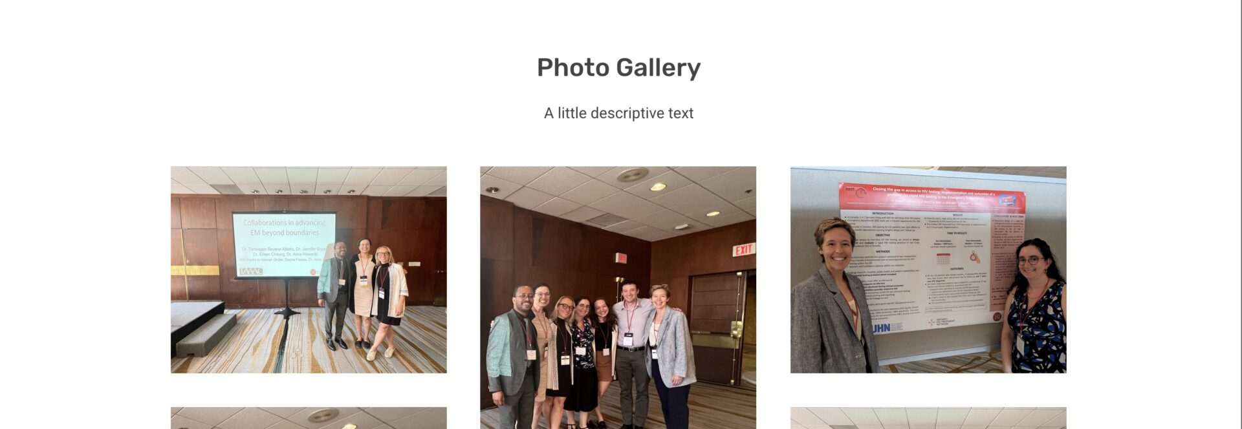The width and height of the screenshot is (1242, 429).
Task: Open the cropped thumbnail below the poster photo
Action: (x=928, y=418)
